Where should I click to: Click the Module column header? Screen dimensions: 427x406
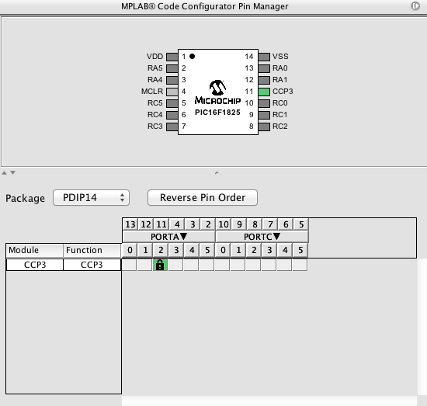pos(35,250)
